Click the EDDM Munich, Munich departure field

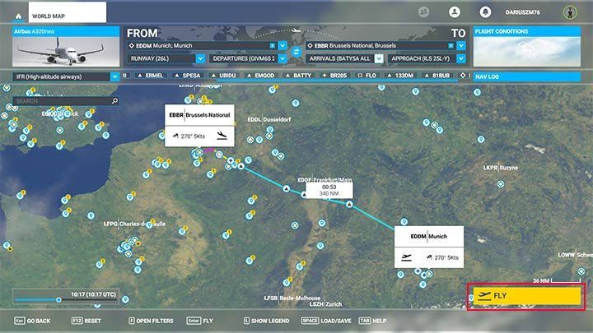pyautogui.click(x=202, y=46)
